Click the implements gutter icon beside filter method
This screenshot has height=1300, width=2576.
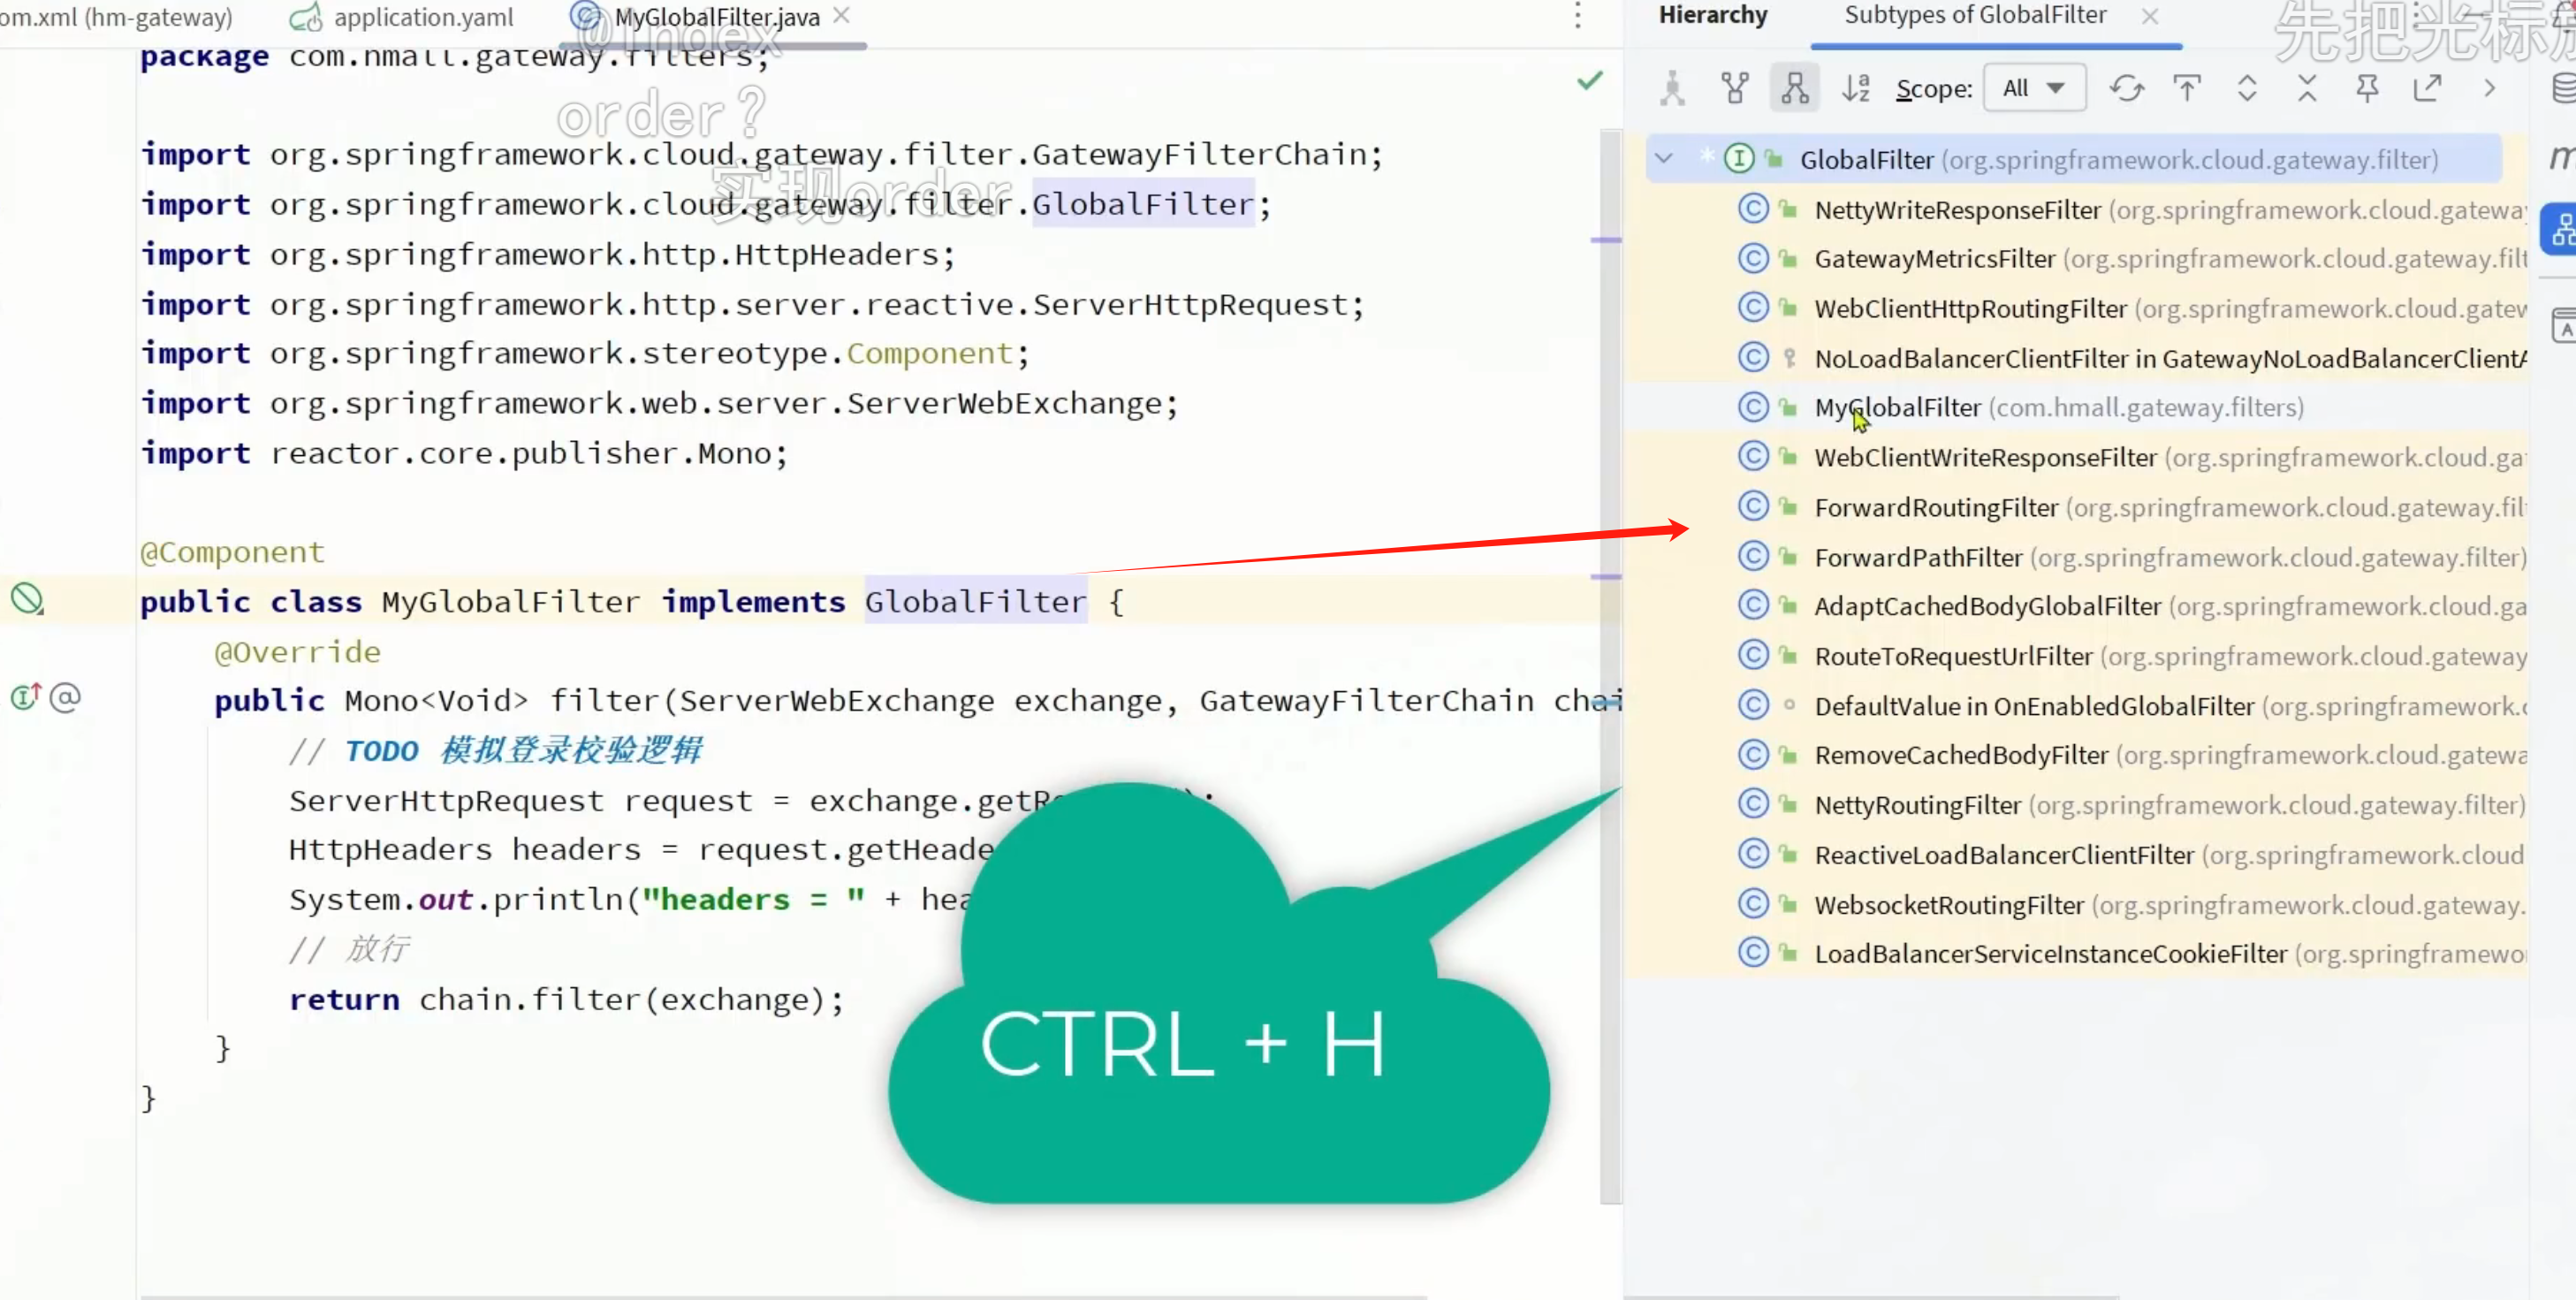tap(25, 697)
